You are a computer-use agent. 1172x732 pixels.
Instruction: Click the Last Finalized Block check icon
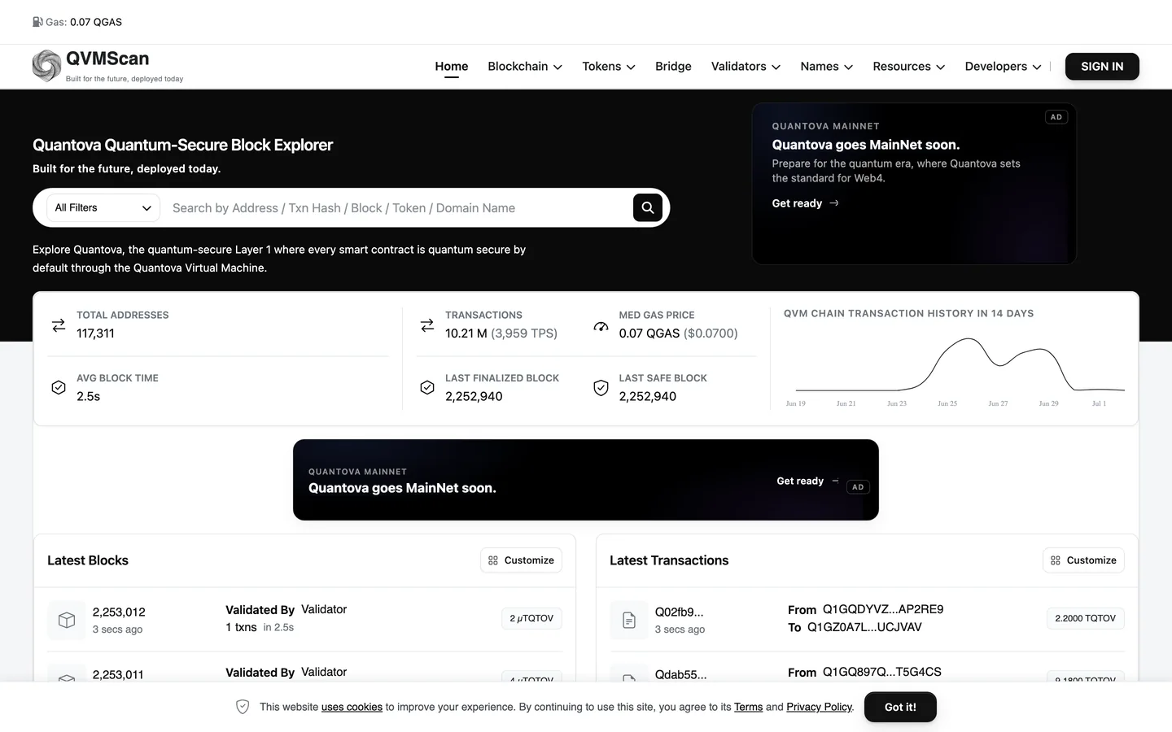pyautogui.click(x=427, y=387)
